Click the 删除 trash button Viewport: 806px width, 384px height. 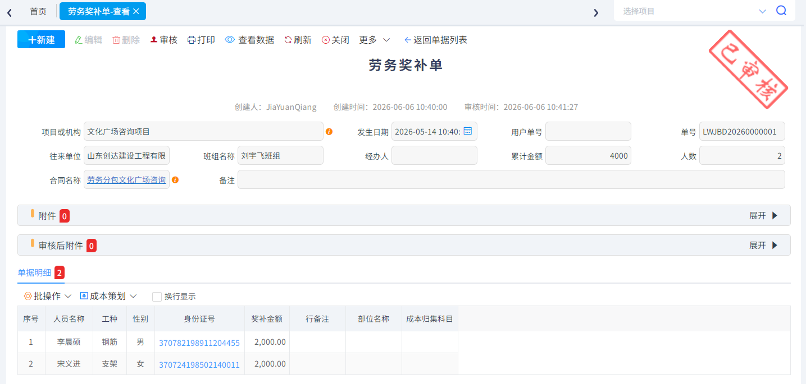point(126,40)
